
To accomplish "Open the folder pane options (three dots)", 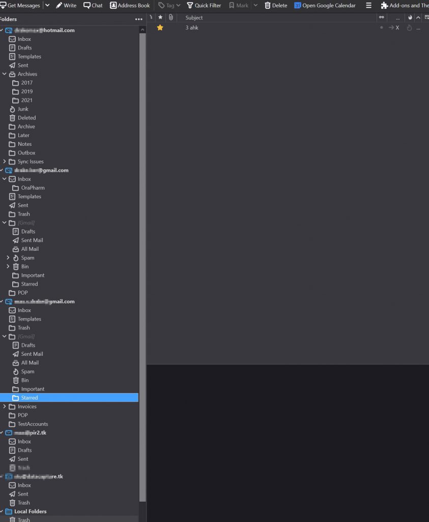I will [139, 19].
